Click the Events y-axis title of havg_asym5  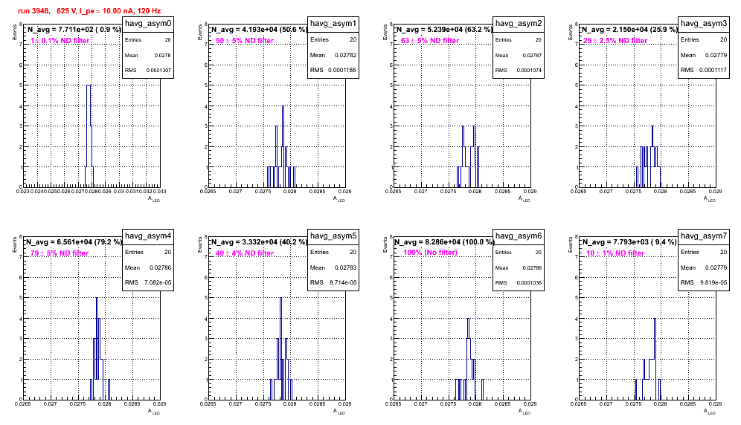pos(200,244)
